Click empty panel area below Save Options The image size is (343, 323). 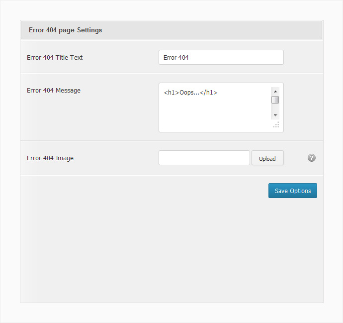(x=171, y=250)
